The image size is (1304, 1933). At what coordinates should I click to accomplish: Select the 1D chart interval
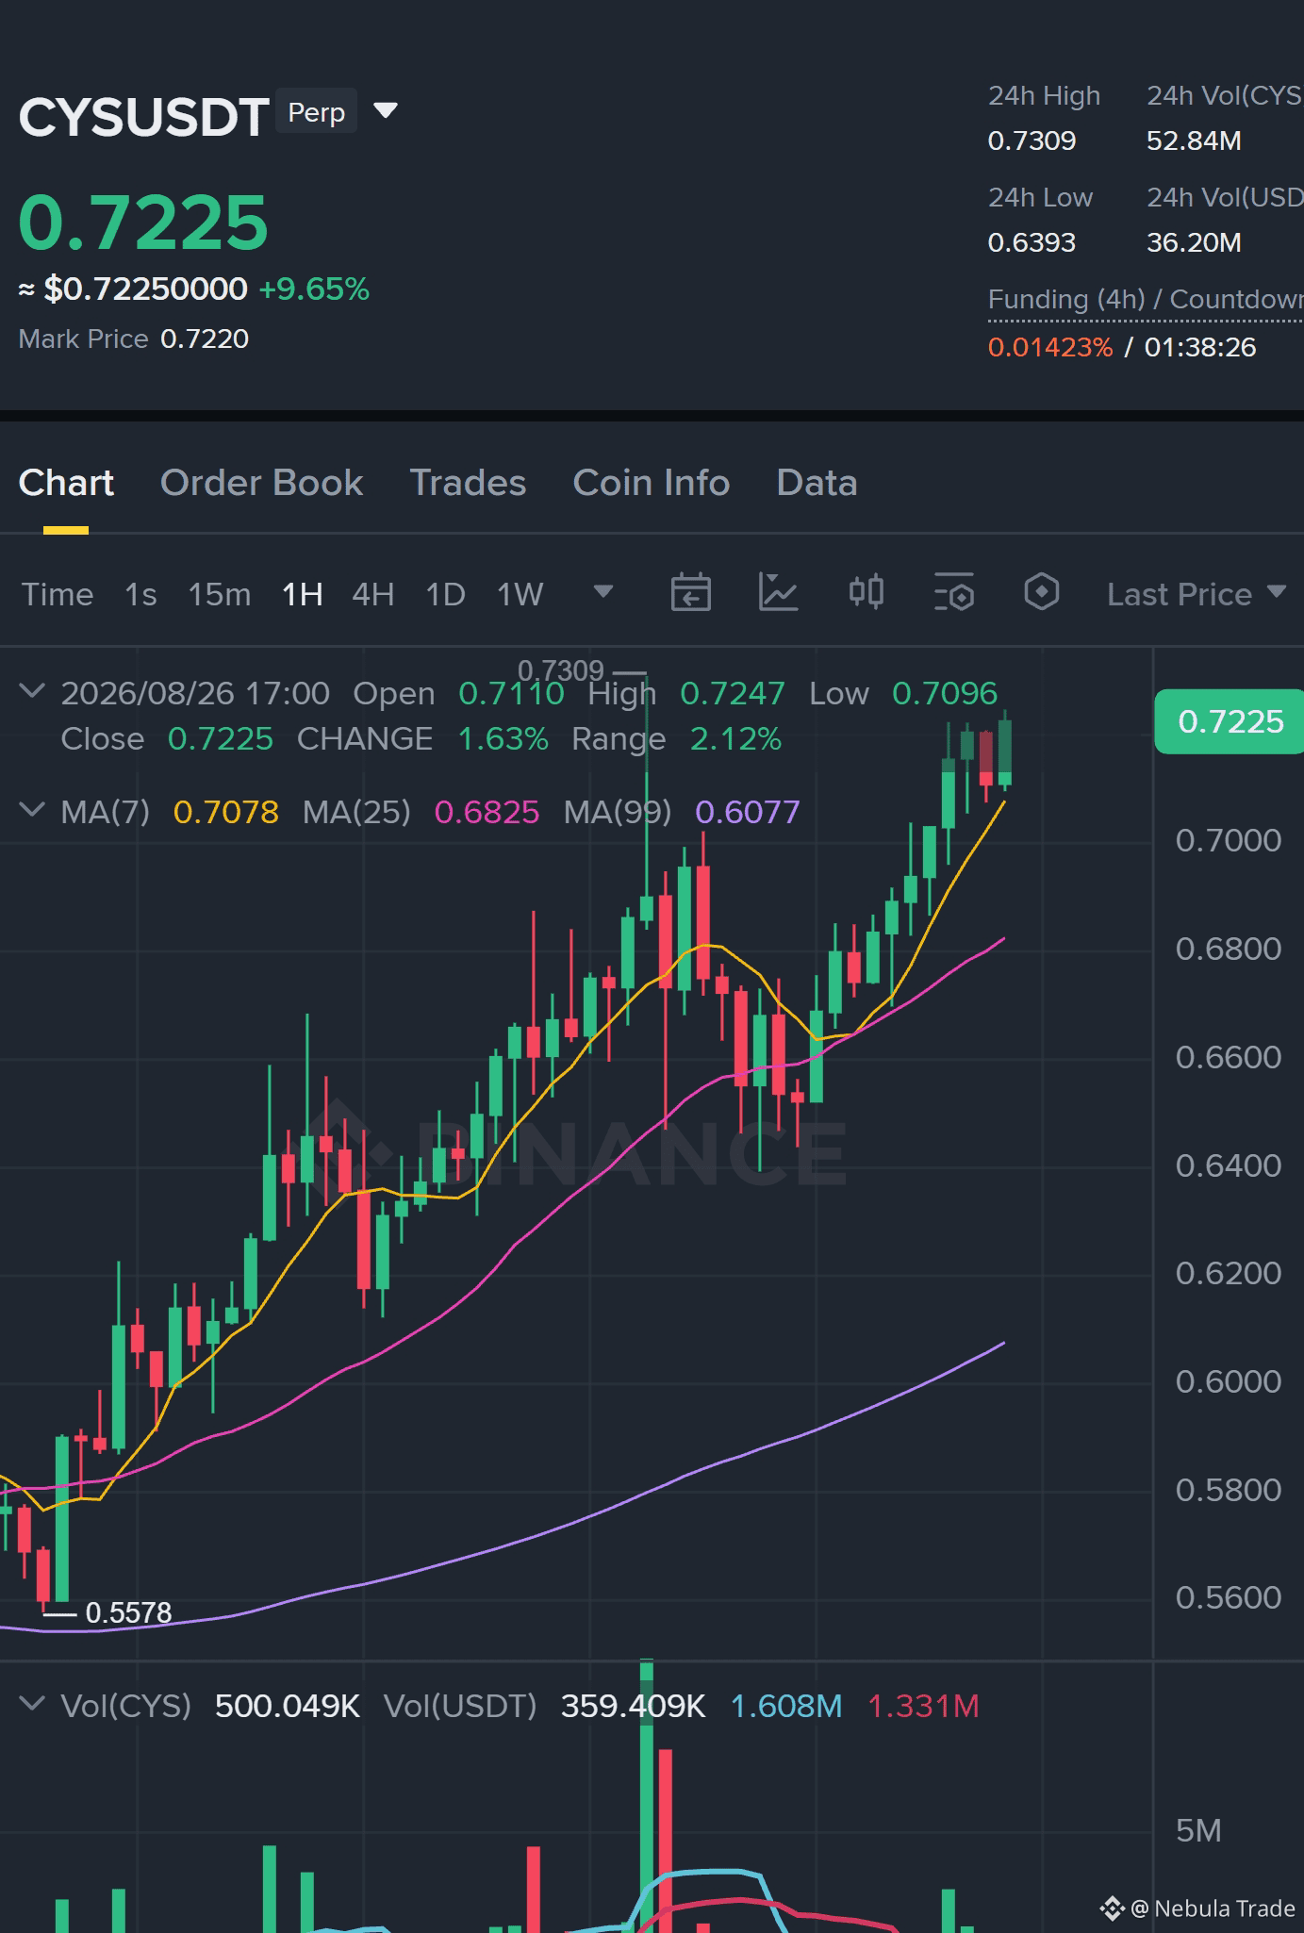click(x=445, y=594)
